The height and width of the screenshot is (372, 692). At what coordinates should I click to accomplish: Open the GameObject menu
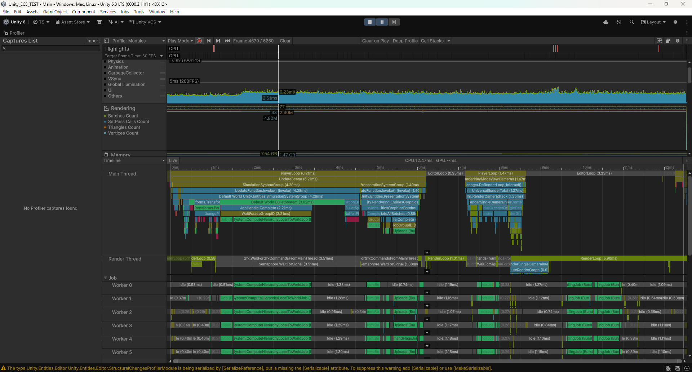(x=55, y=12)
